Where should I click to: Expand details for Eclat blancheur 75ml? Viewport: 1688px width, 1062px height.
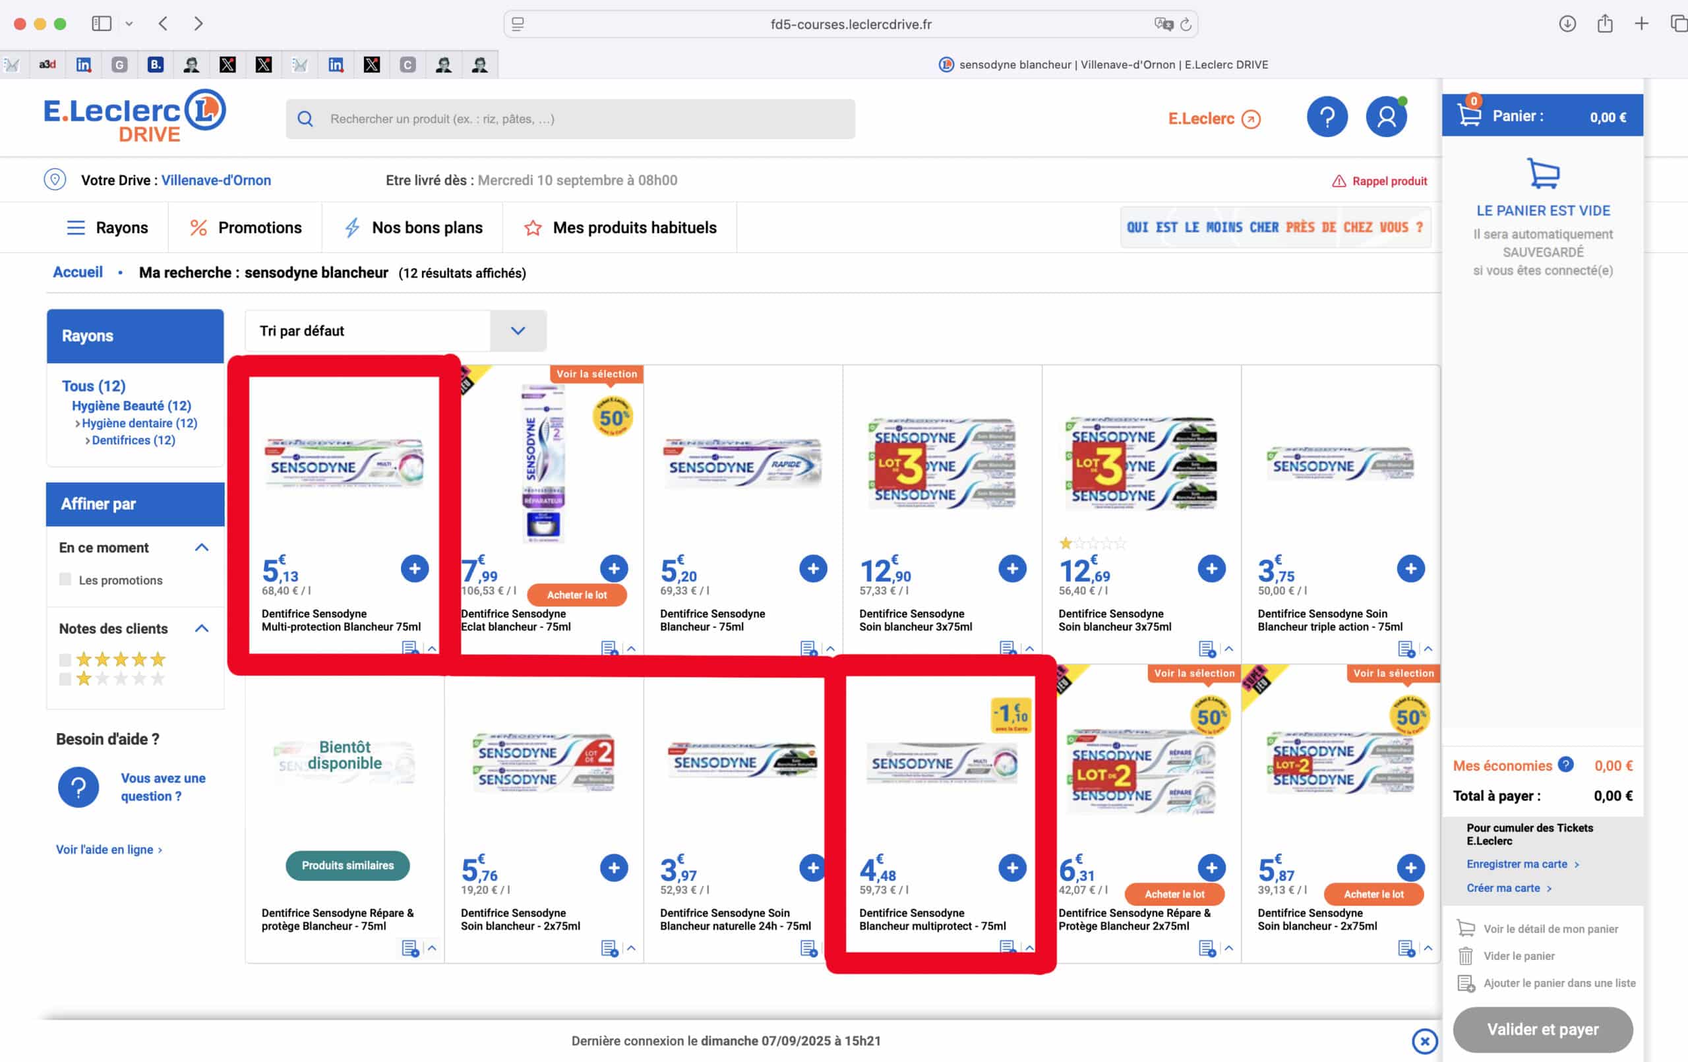(631, 649)
